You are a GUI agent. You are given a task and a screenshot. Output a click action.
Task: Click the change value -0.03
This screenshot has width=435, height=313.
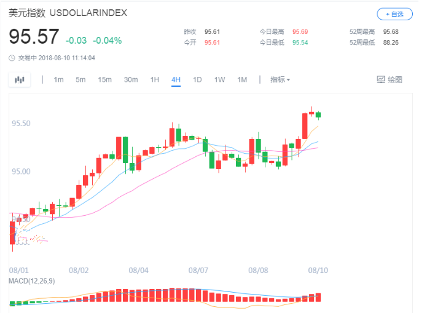[76, 41]
